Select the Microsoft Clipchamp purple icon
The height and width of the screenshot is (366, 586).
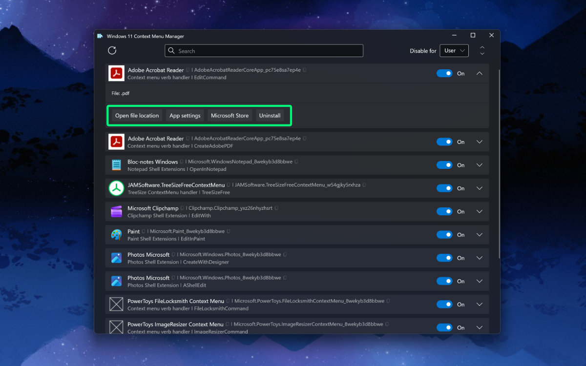[116, 211]
